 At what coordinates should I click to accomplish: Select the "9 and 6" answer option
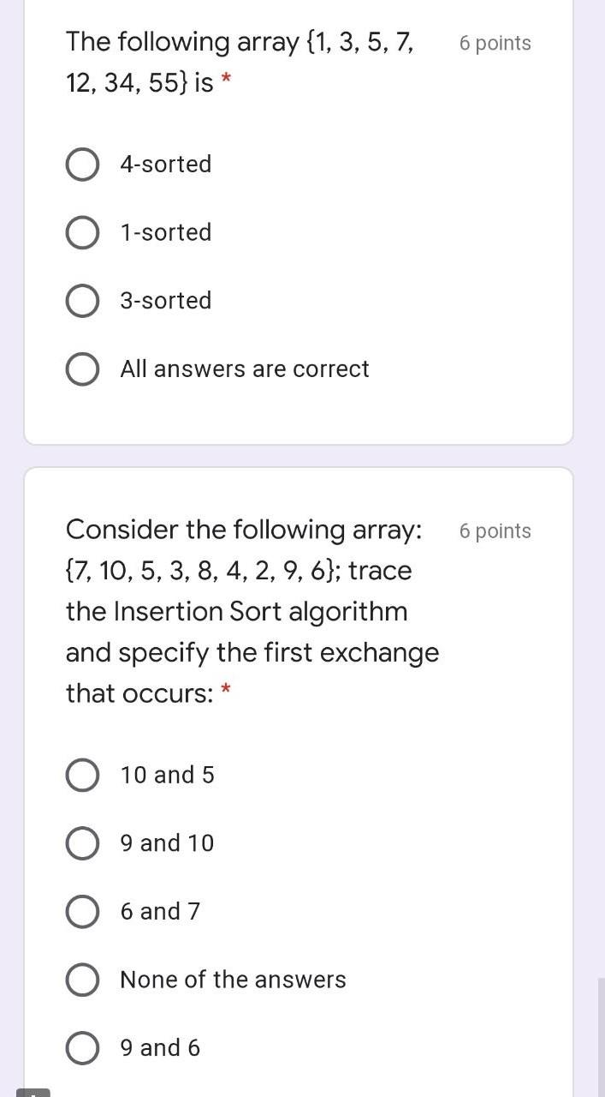[x=82, y=1047]
